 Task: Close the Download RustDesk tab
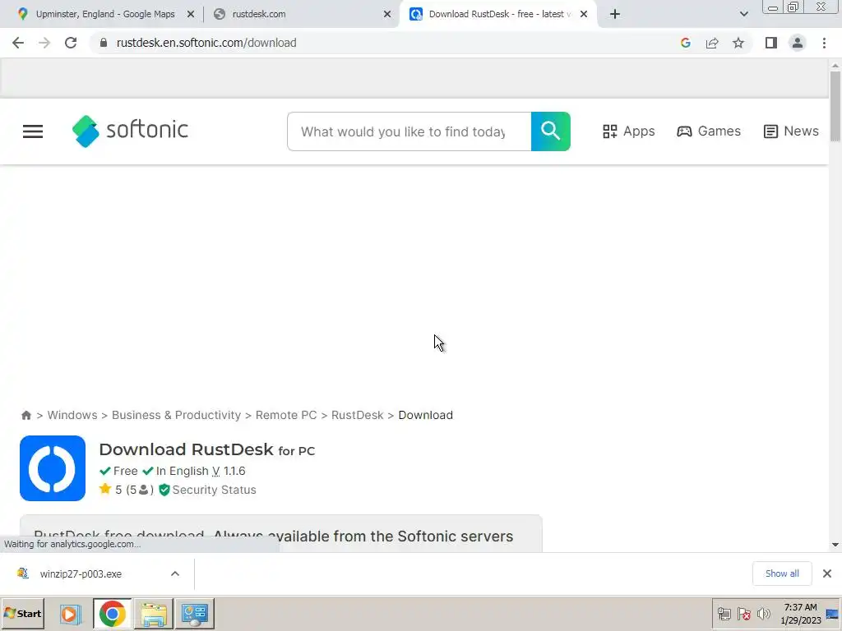(x=584, y=14)
